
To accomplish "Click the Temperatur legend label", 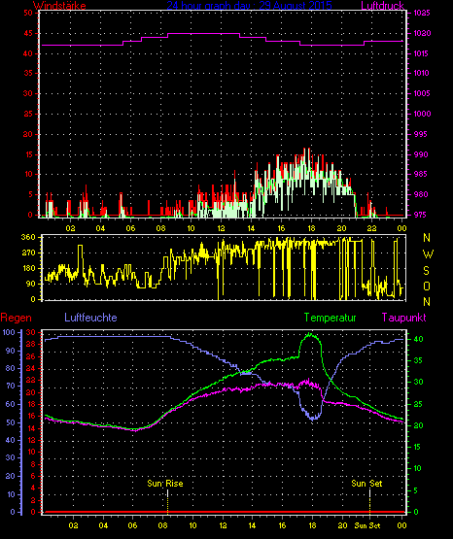I will [x=331, y=318].
